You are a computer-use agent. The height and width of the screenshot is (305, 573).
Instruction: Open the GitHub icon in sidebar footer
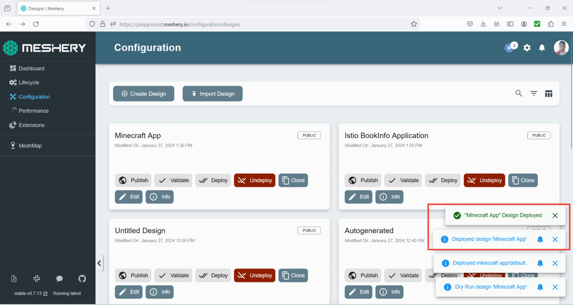(x=82, y=278)
